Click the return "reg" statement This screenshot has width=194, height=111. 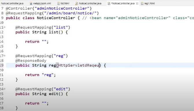[x=40, y=75]
